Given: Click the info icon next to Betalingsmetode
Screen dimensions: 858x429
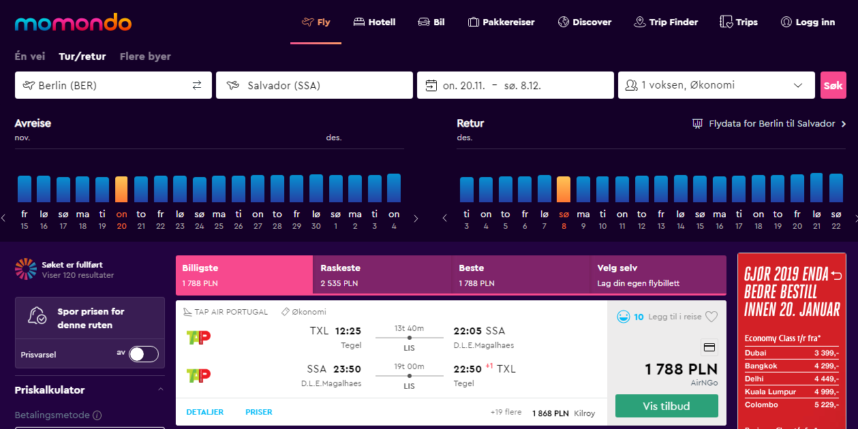Looking at the screenshot, I should tap(97, 415).
